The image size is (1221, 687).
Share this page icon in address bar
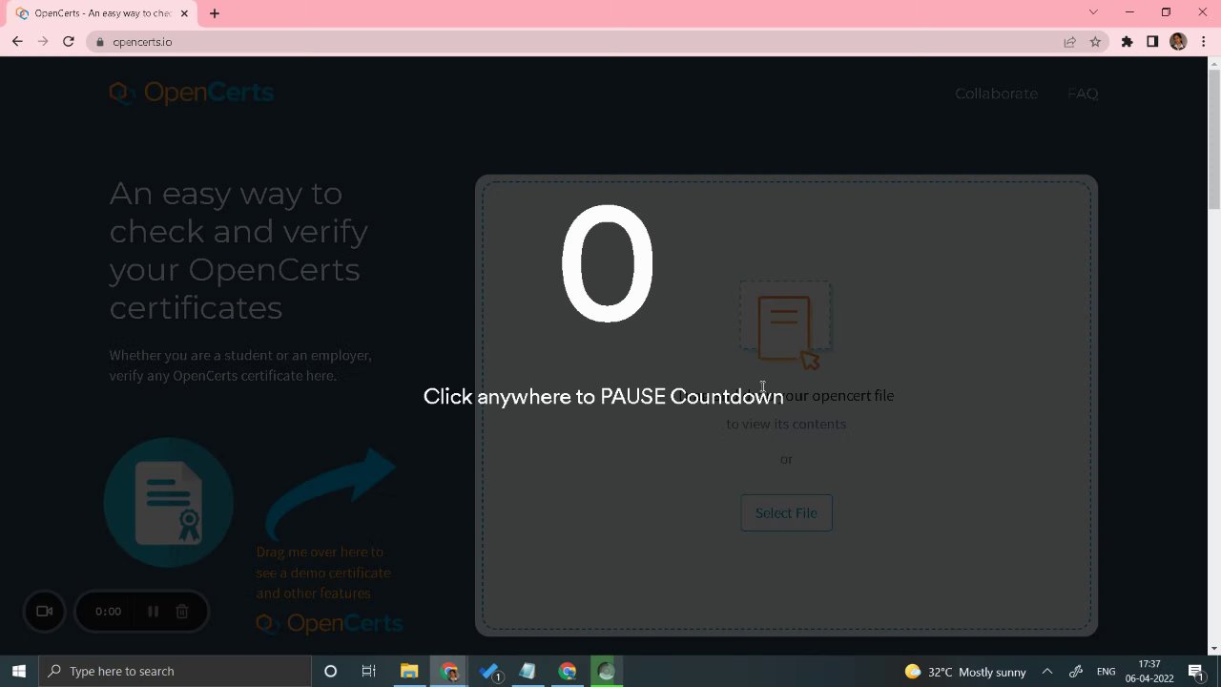1069,42
